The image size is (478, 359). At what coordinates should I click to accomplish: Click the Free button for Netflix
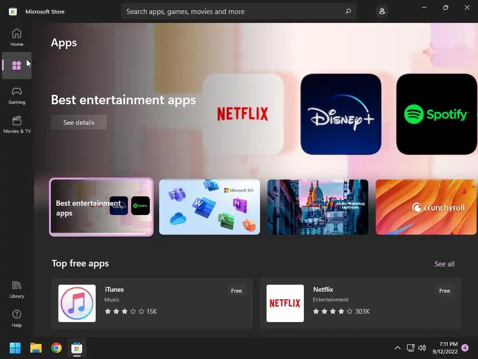pos(444,291)
